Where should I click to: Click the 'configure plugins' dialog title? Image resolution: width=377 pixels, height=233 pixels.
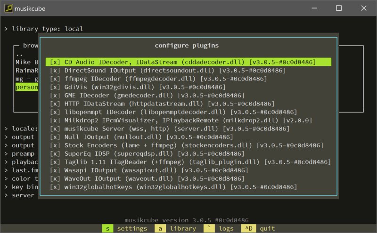[x=187, y=45]
